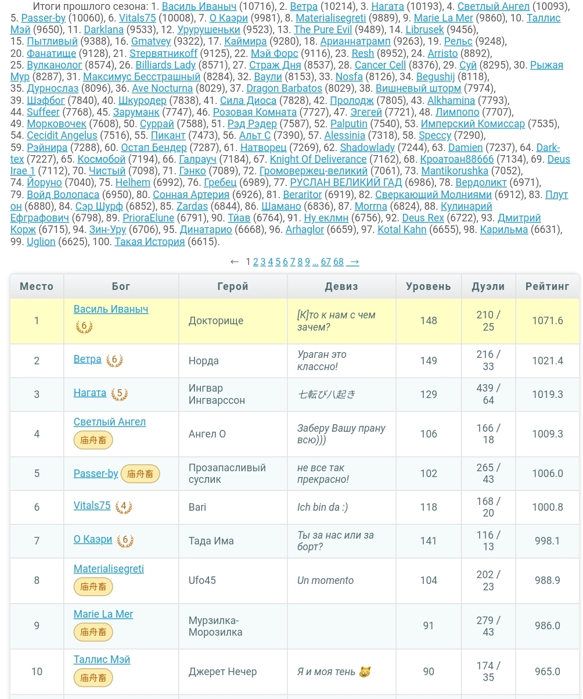583x699 pixels.
Task: Click the laurel badge next to О Каэри
Action: pyautogui.click(x=125, y=541)
